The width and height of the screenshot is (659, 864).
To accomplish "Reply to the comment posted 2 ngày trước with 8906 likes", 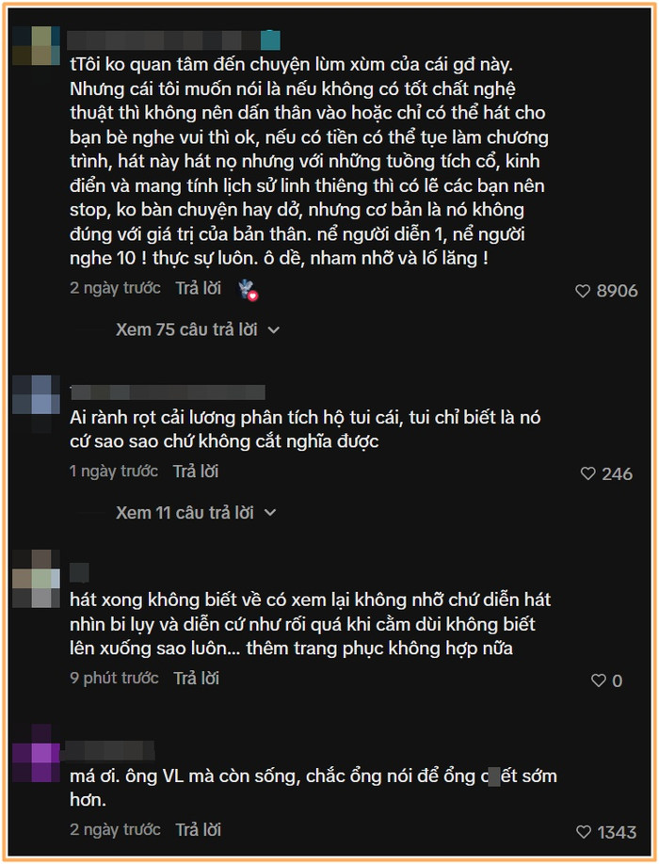I will tap(199, 288).
